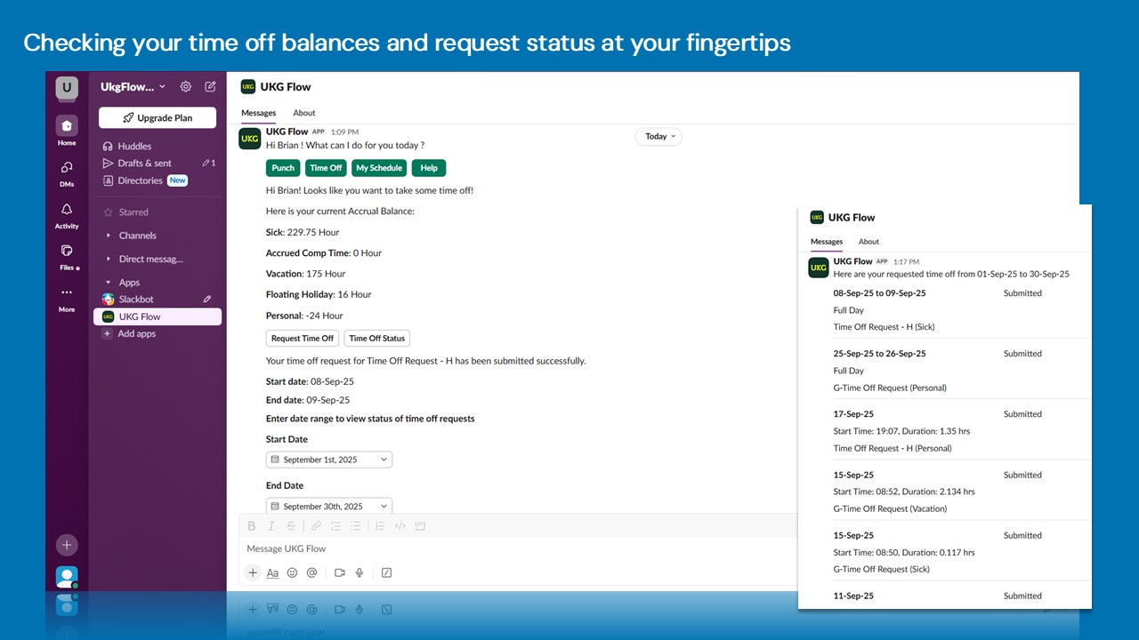
Task: Open the Start Date picker showing September 1st
Action: click(x=329, y=459)
